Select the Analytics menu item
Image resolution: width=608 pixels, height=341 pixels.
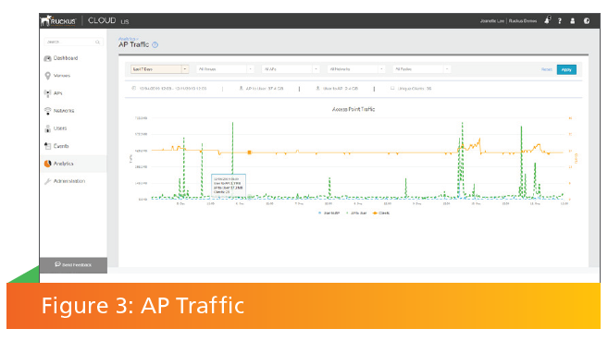[x=73, y=164]
